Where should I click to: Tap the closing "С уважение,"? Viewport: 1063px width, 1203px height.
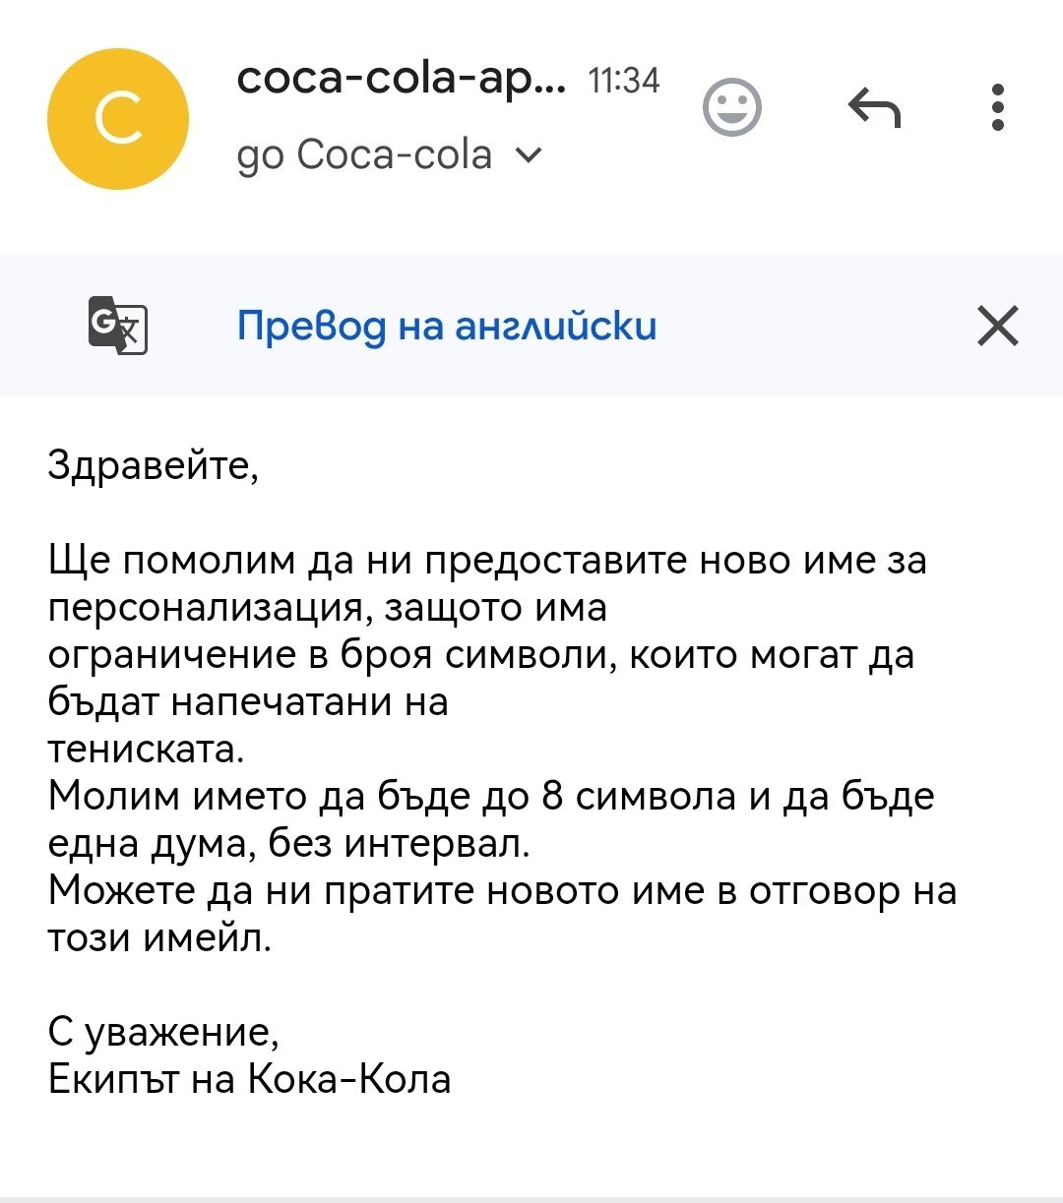click(163, 1032)
